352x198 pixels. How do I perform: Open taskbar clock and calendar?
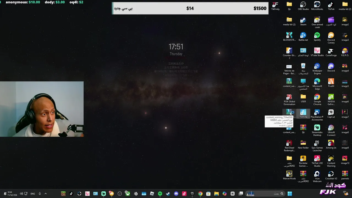click(12, 194)
